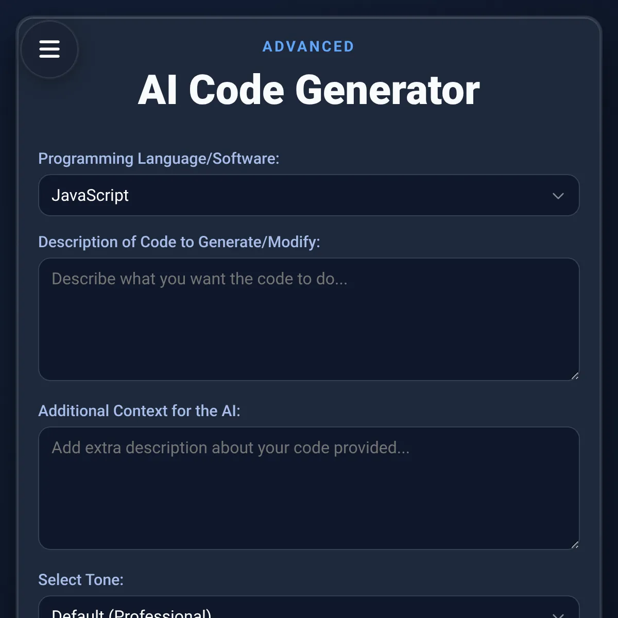Click the chevron arrow in the JavaScript dropdown
Image resolution: width=618 pixels, height=618 pixels.
558,196
